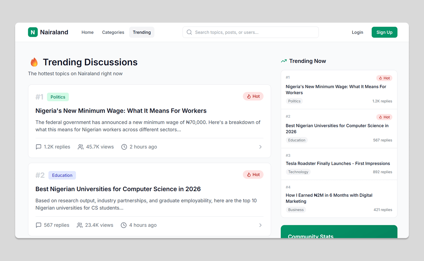Click clock icon beside 4 hours ago

124,225
